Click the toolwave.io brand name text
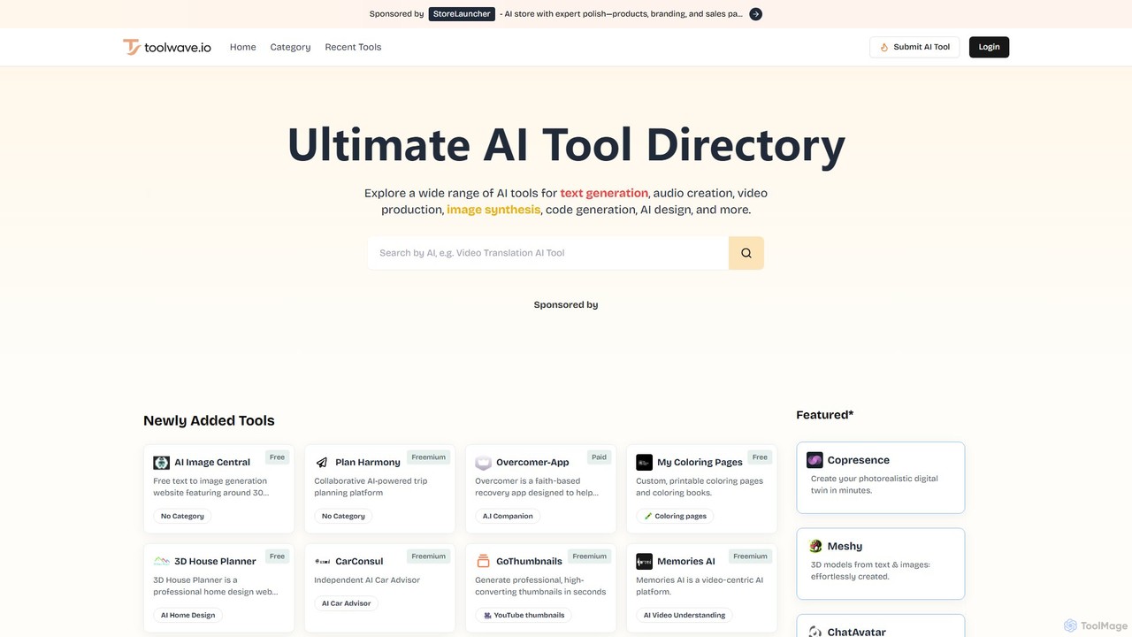This screenshot has height=637, width=1132. pyautogui.click(x=178, y=48)
